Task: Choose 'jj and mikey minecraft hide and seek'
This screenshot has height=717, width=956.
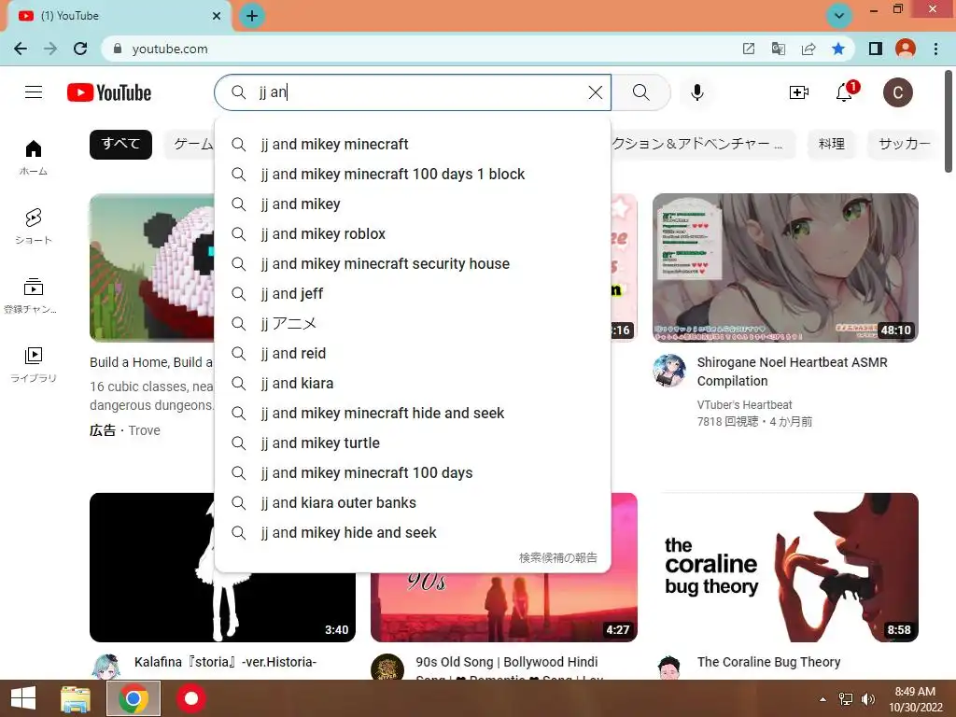Action: 413,413
